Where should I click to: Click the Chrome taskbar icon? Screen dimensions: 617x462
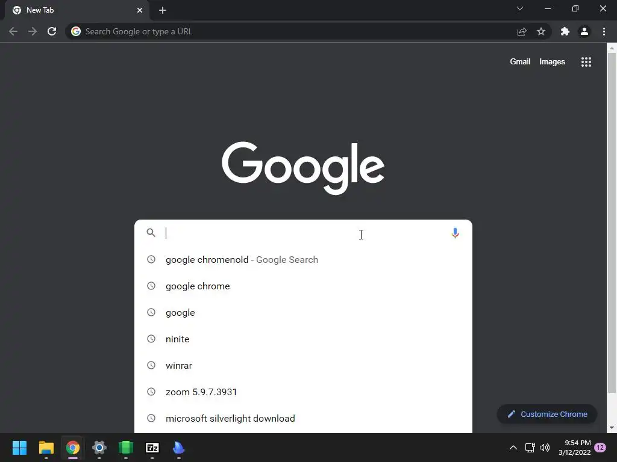click(x=73, y=448)
